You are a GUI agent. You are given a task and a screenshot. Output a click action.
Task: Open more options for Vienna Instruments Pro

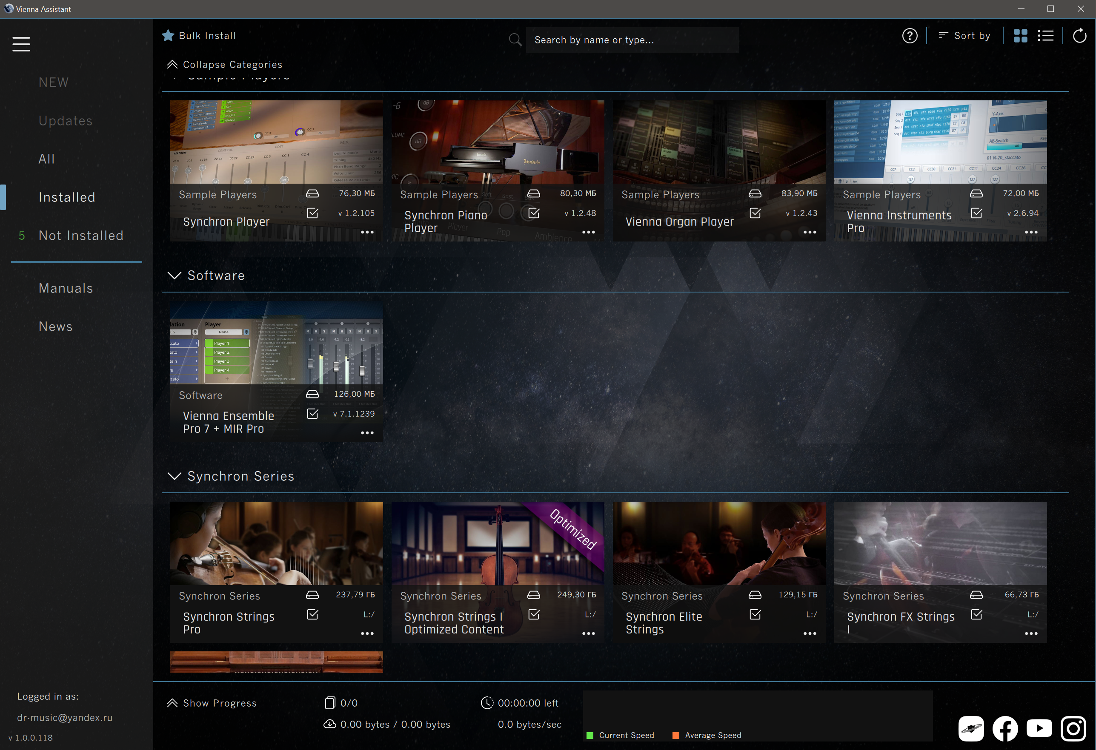[1031, 232]
